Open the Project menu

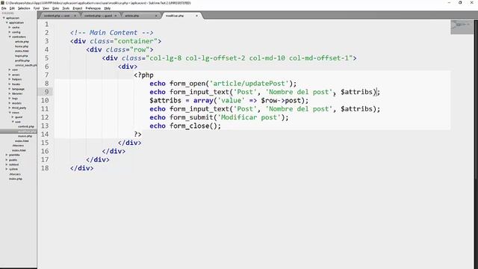78,8
